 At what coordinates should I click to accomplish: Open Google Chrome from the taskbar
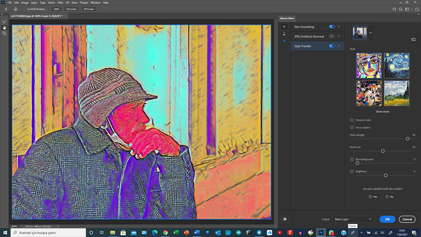(x=165, y=232)
